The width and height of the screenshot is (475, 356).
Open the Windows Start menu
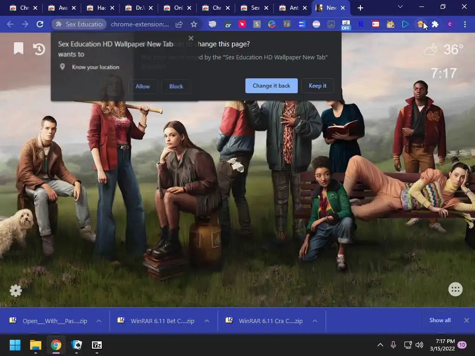click(15, 345)
